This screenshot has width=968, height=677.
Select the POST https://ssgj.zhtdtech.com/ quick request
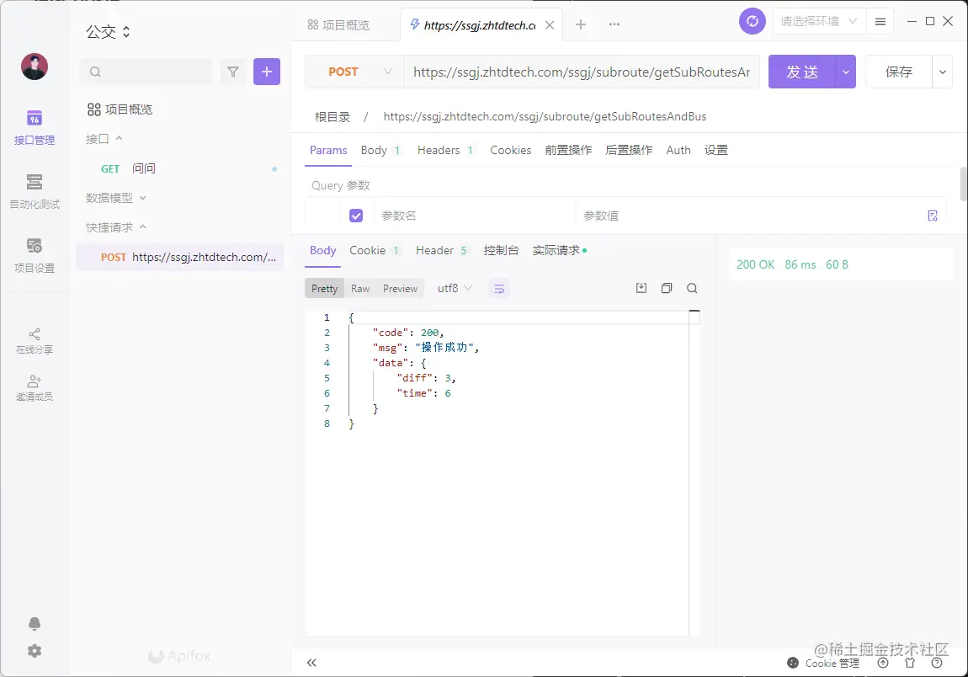point(179,257)
